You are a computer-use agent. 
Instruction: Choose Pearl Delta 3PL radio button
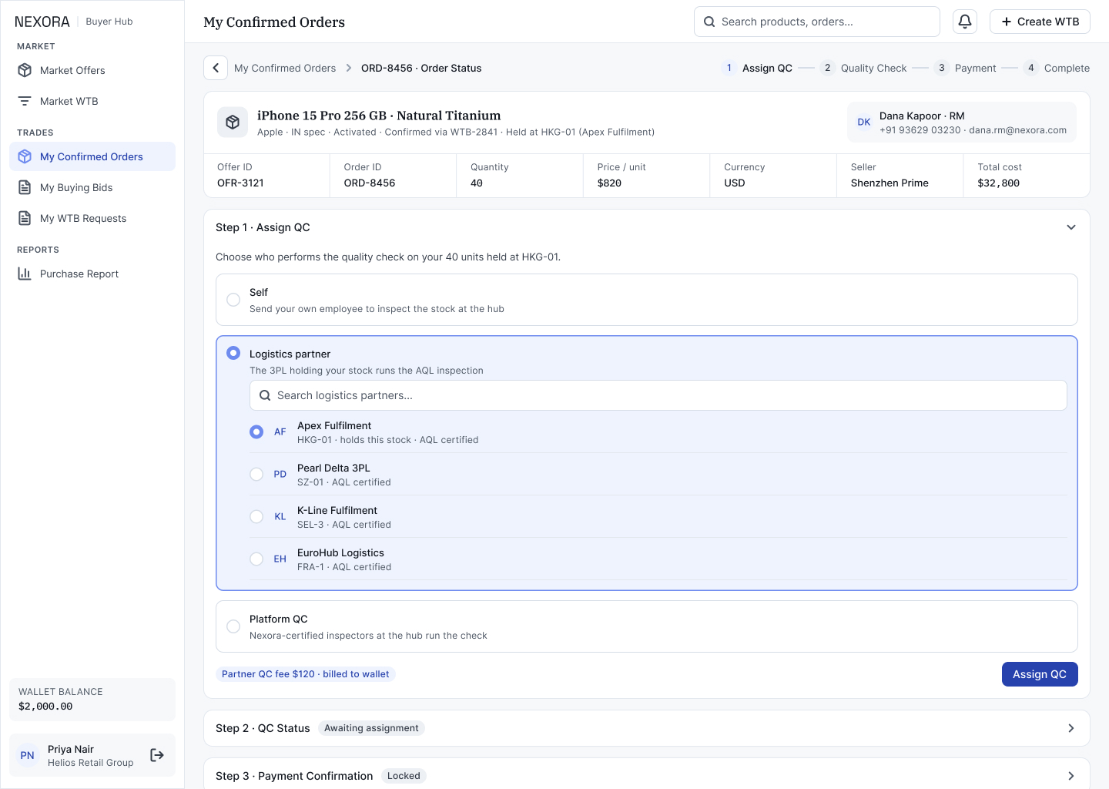point(256,475)
